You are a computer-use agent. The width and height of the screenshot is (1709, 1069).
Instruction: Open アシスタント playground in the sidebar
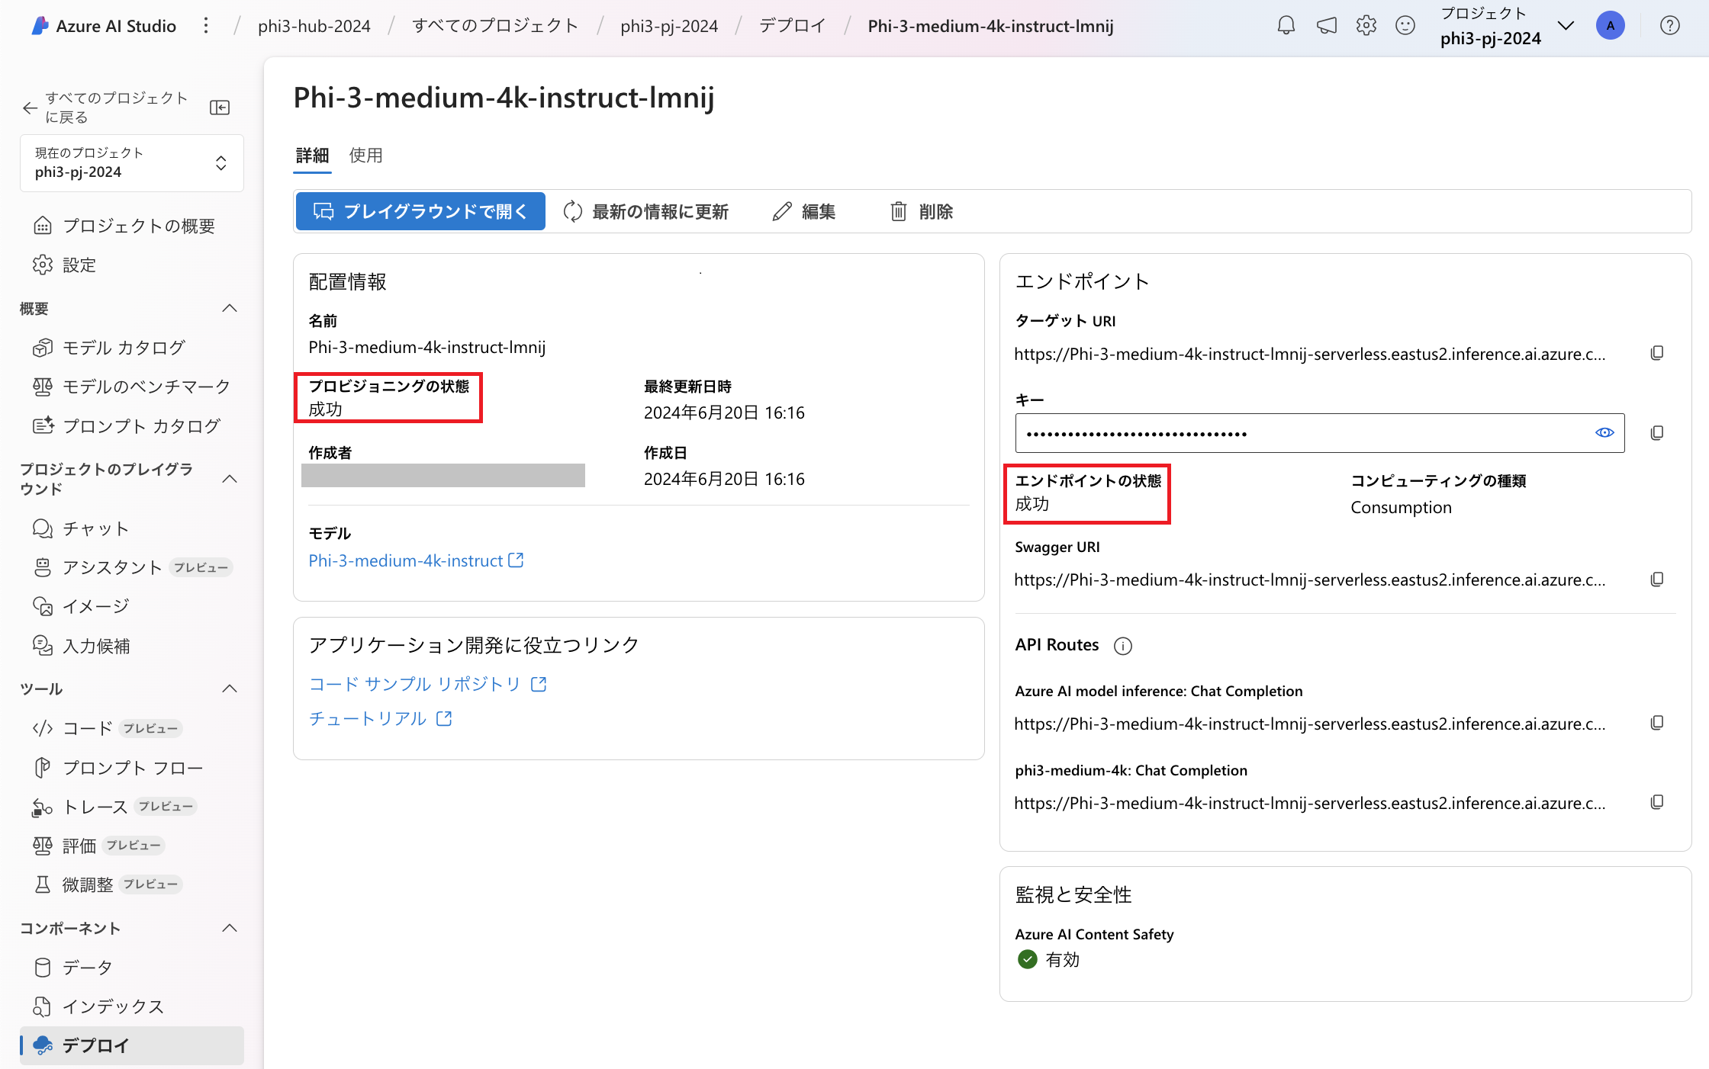point(132,567)
